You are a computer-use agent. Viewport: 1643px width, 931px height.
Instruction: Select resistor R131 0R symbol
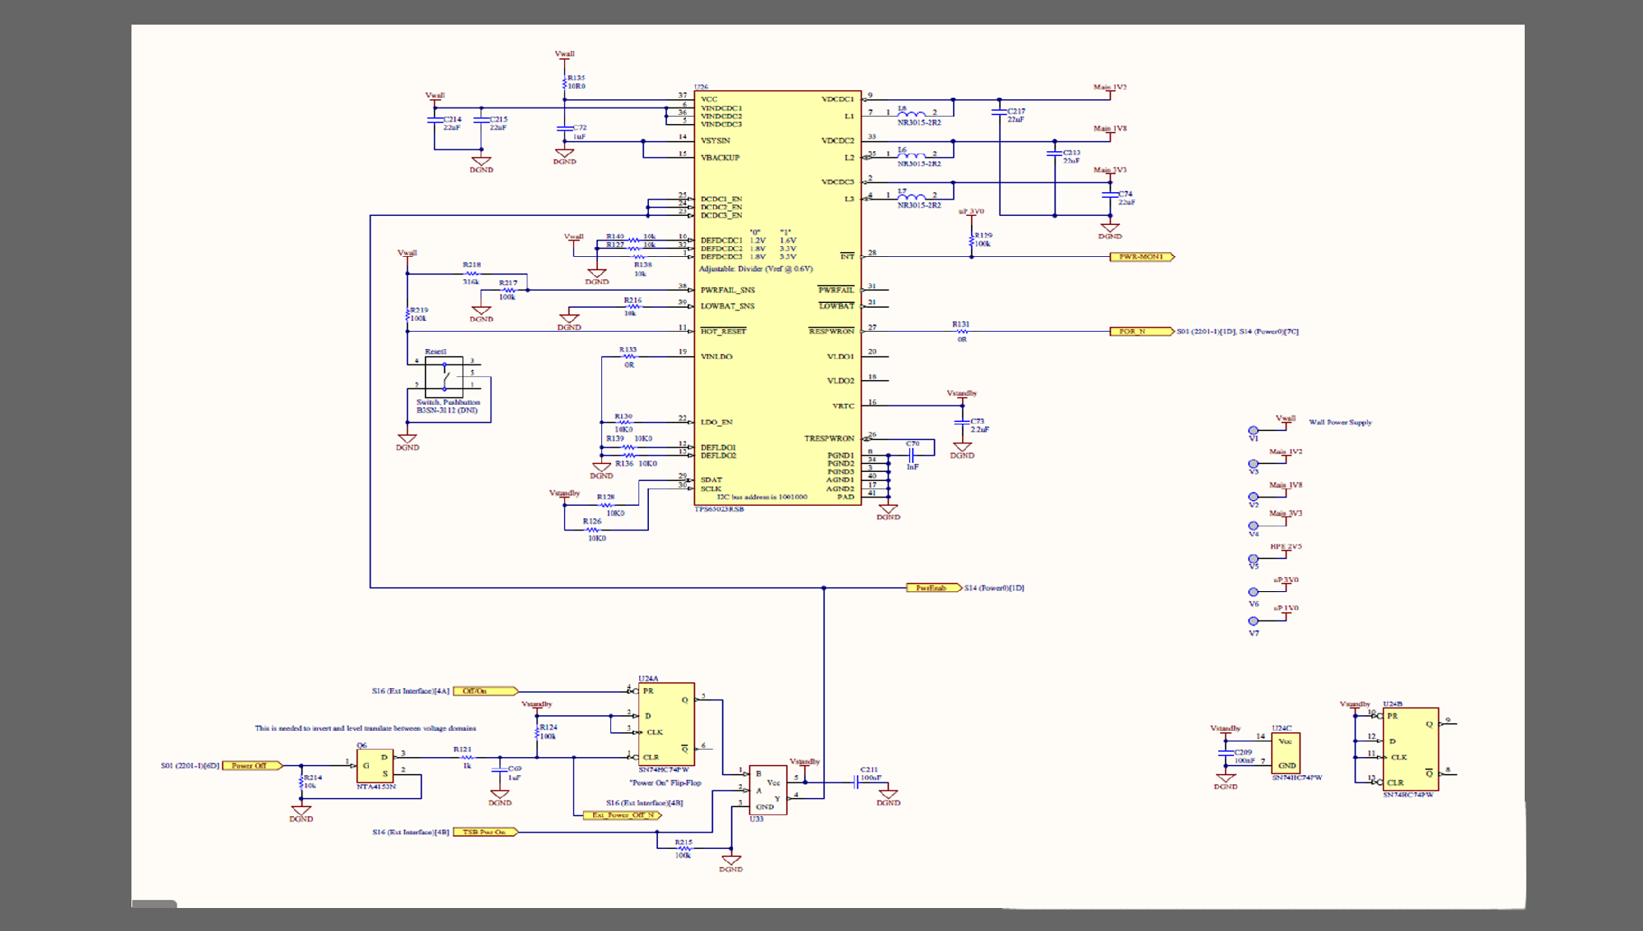pos(962,332)
